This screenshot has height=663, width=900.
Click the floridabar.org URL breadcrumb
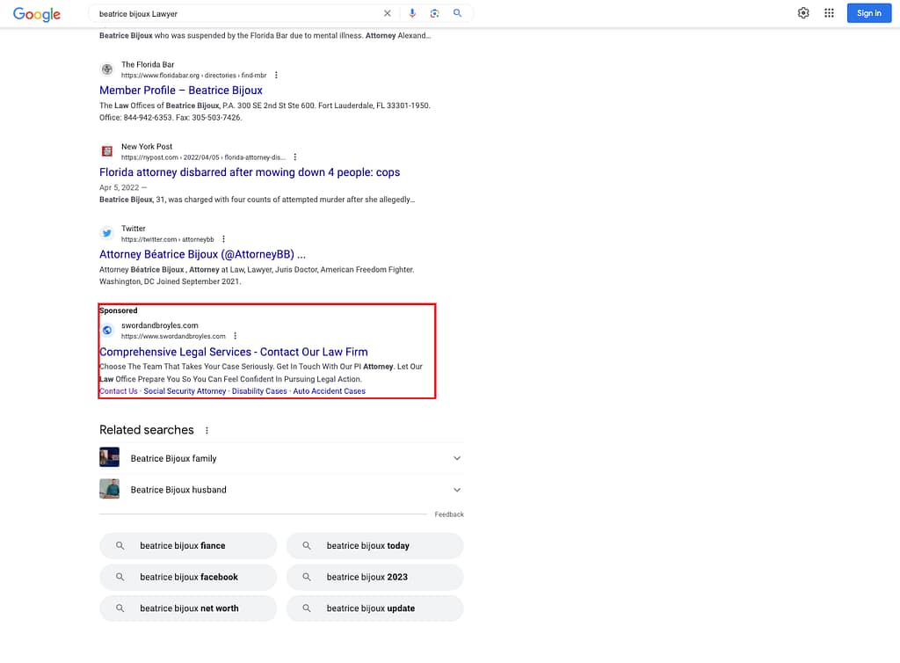point(194,76)
